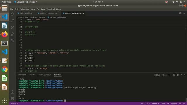Change end of line sequence LF

[x=168, y=104]
